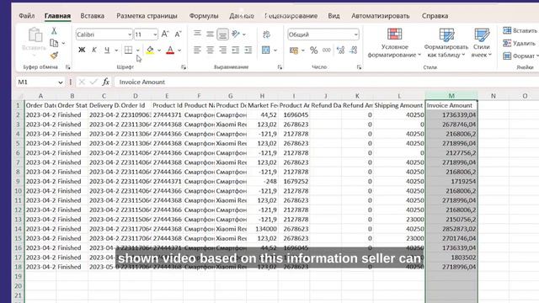Click the accounting number format icon

coord(294,50)
